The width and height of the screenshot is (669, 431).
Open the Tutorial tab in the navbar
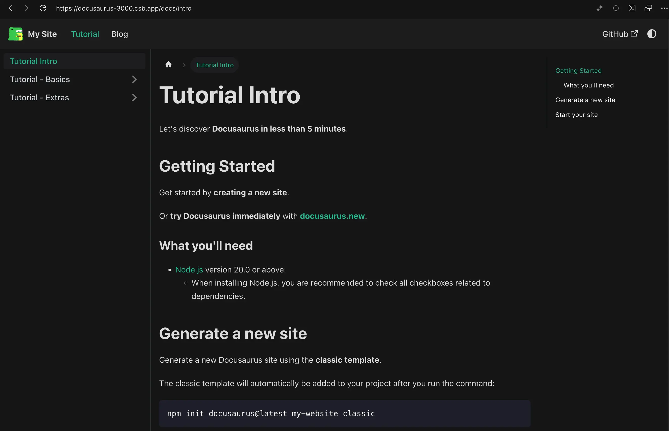[x=85, y=34]
